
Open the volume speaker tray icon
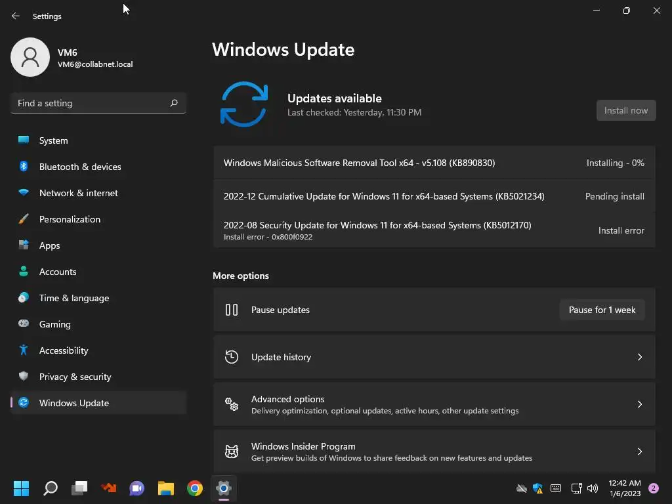tap(593, 488)
